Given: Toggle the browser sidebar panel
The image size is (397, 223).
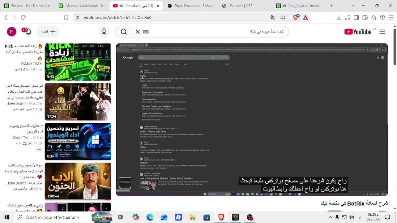Looking at the screenshot, I should point(356,17).
